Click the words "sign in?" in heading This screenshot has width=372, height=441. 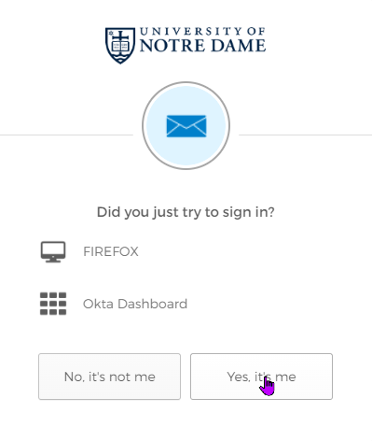[x=249, y=212]
